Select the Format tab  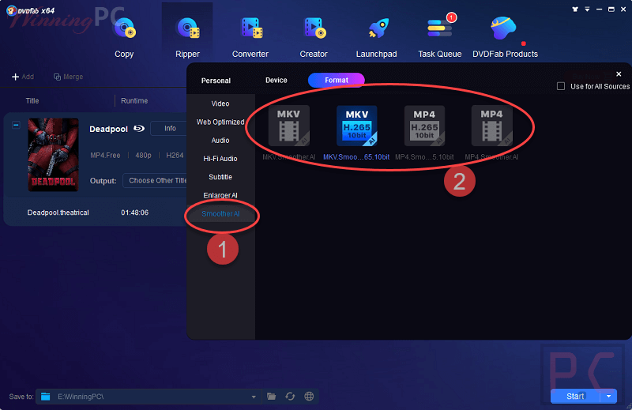(x=337, y=81)
